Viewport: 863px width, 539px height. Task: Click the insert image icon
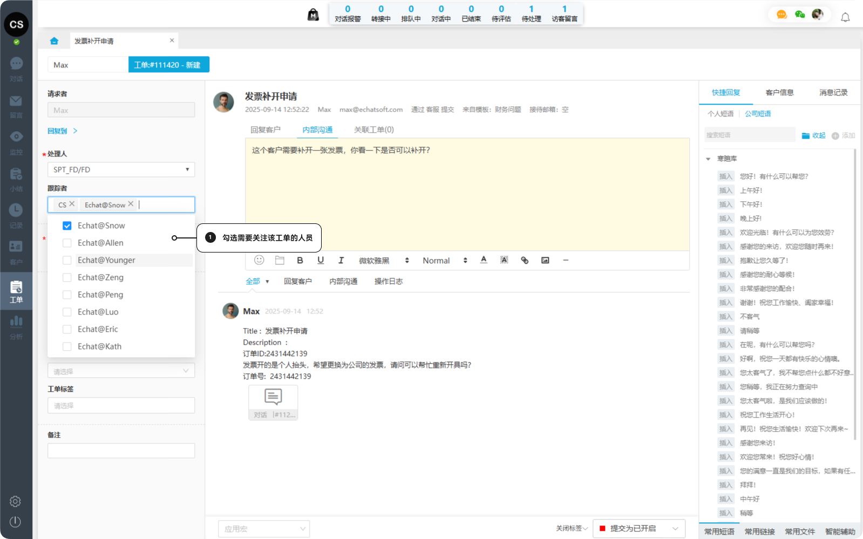[x=545, y=260]
